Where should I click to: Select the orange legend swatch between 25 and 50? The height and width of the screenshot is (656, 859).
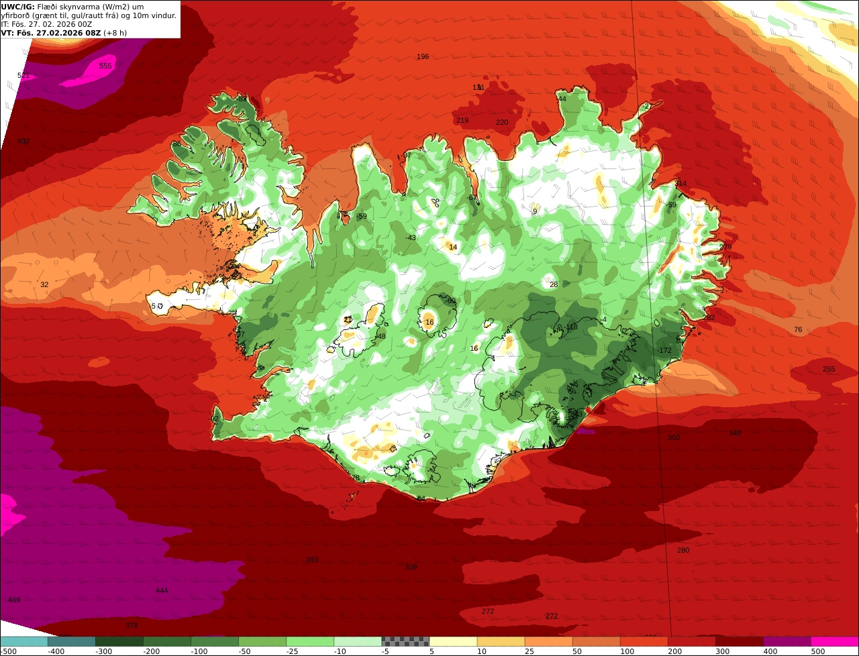(x=549, y=641)
